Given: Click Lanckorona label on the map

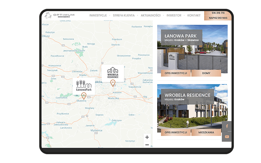Looking at the screenshot, I should pos(66,128).
